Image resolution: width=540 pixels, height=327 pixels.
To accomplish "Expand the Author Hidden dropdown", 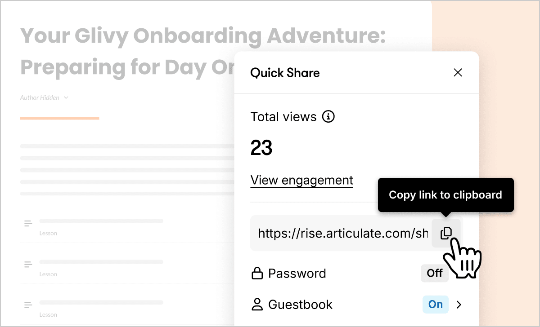I will [x=66, y=97].
